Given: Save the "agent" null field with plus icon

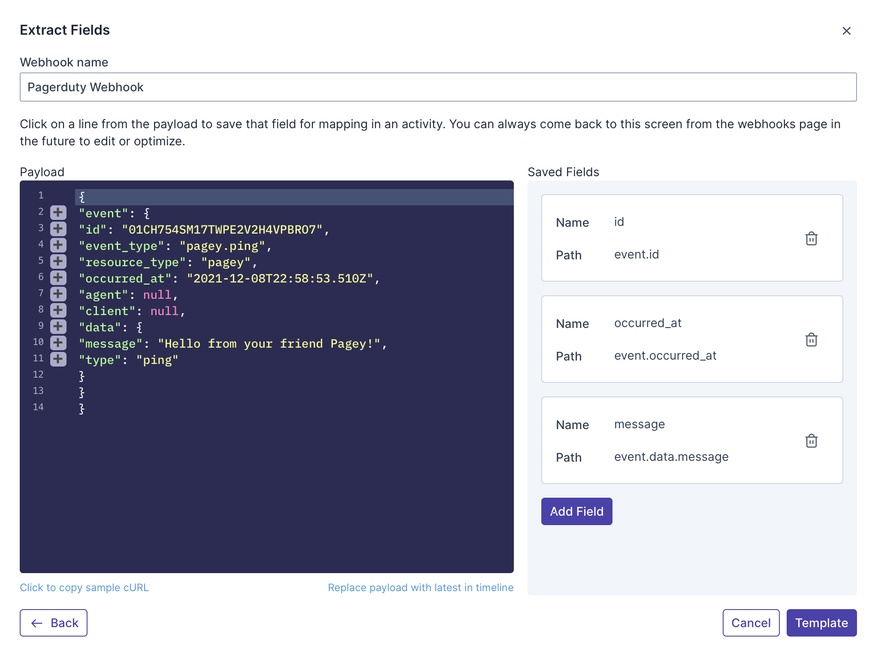Looking at the screenshot, I should click(58, 294).
